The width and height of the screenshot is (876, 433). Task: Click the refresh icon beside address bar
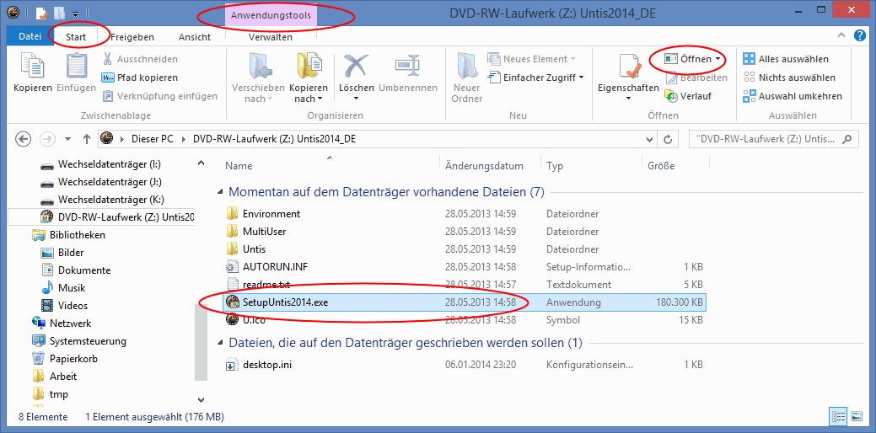tap(668, 139)
